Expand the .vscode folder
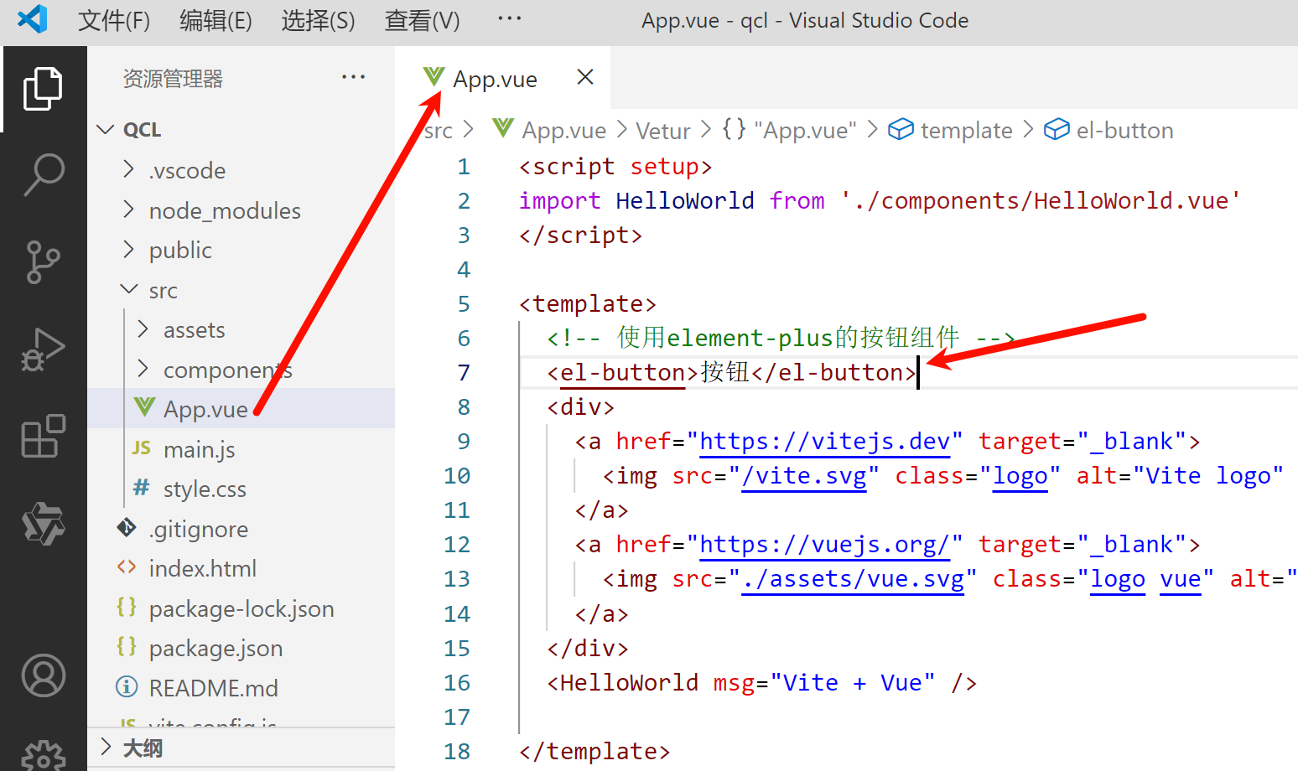Image resolution: width=1298 pixels, height=771 pixels. pos(128,168)
